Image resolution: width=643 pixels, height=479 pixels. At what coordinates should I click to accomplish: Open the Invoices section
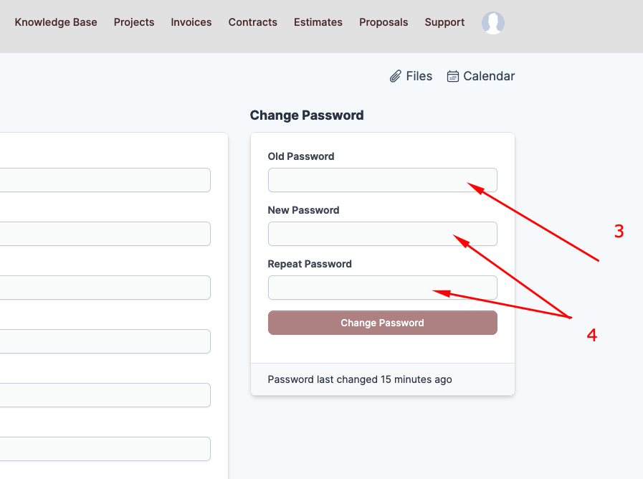click(x=191, y=22)
